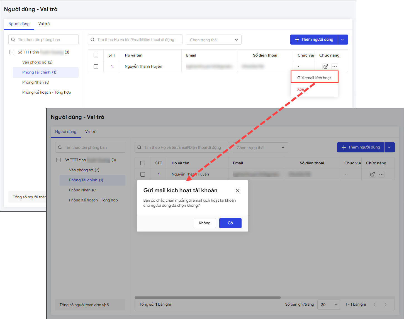Close the Gửi mail kích hoạt dialog
This screenshot has height=319, width=404.
pyautogui.click(x=237, y=191)
